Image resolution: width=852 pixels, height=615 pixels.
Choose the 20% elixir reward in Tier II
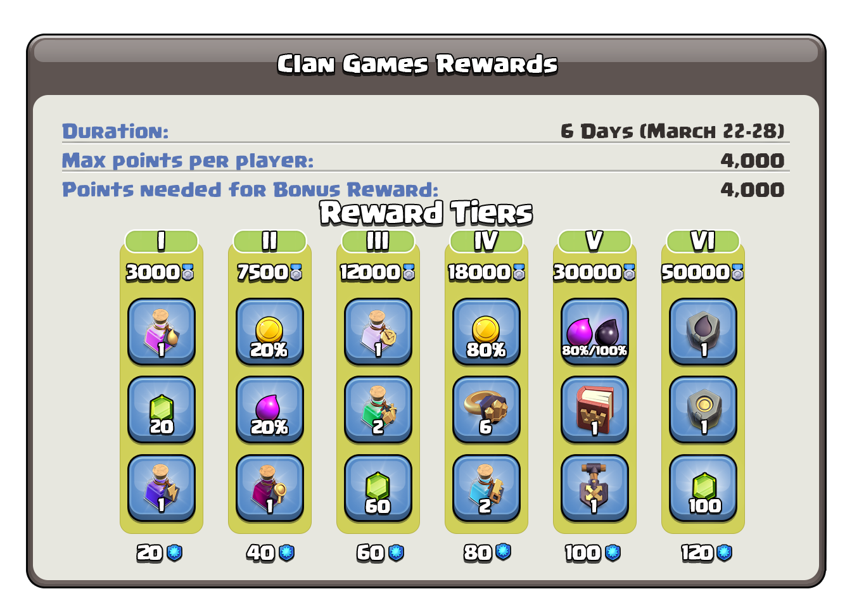point(270,410)
